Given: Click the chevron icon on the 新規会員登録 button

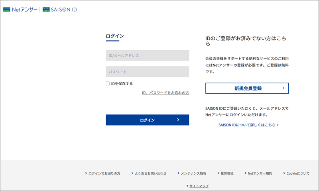Looking at the screenshot, I should click(283, 88).
